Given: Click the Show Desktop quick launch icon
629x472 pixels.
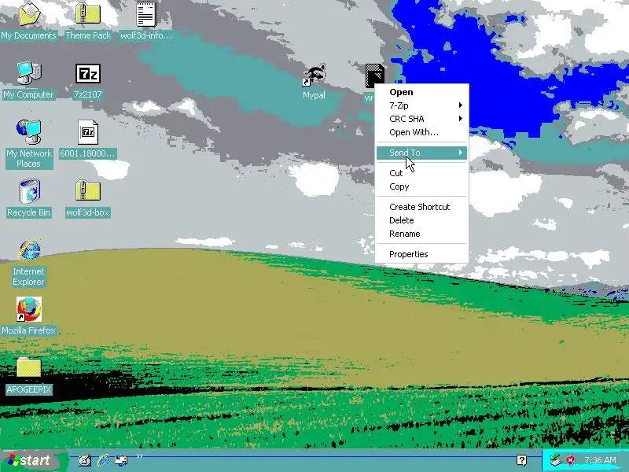Looking at the screenshot, I should 85,460.
